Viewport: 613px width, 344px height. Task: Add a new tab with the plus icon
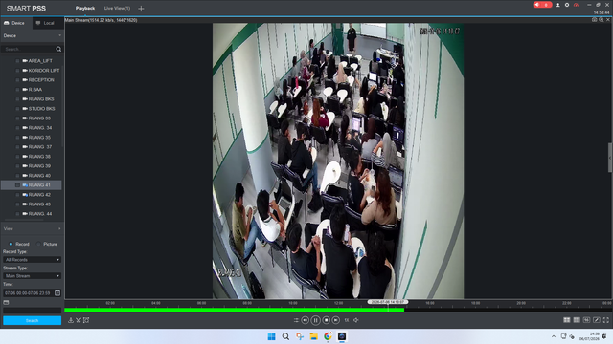point(141,9)
